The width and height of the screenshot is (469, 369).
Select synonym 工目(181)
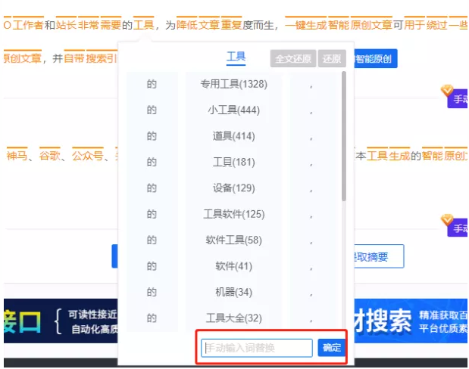click(x=233, y=162)
